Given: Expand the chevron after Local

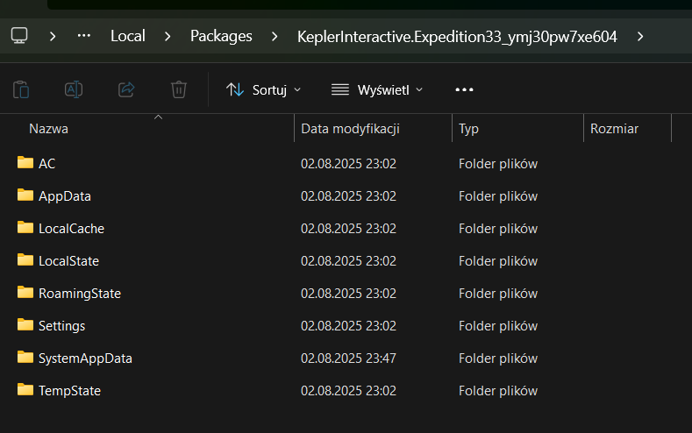Looking at the screenshot, I should coord(168,36).
